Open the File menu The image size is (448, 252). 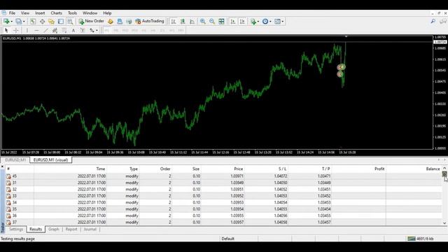(12, 13)
